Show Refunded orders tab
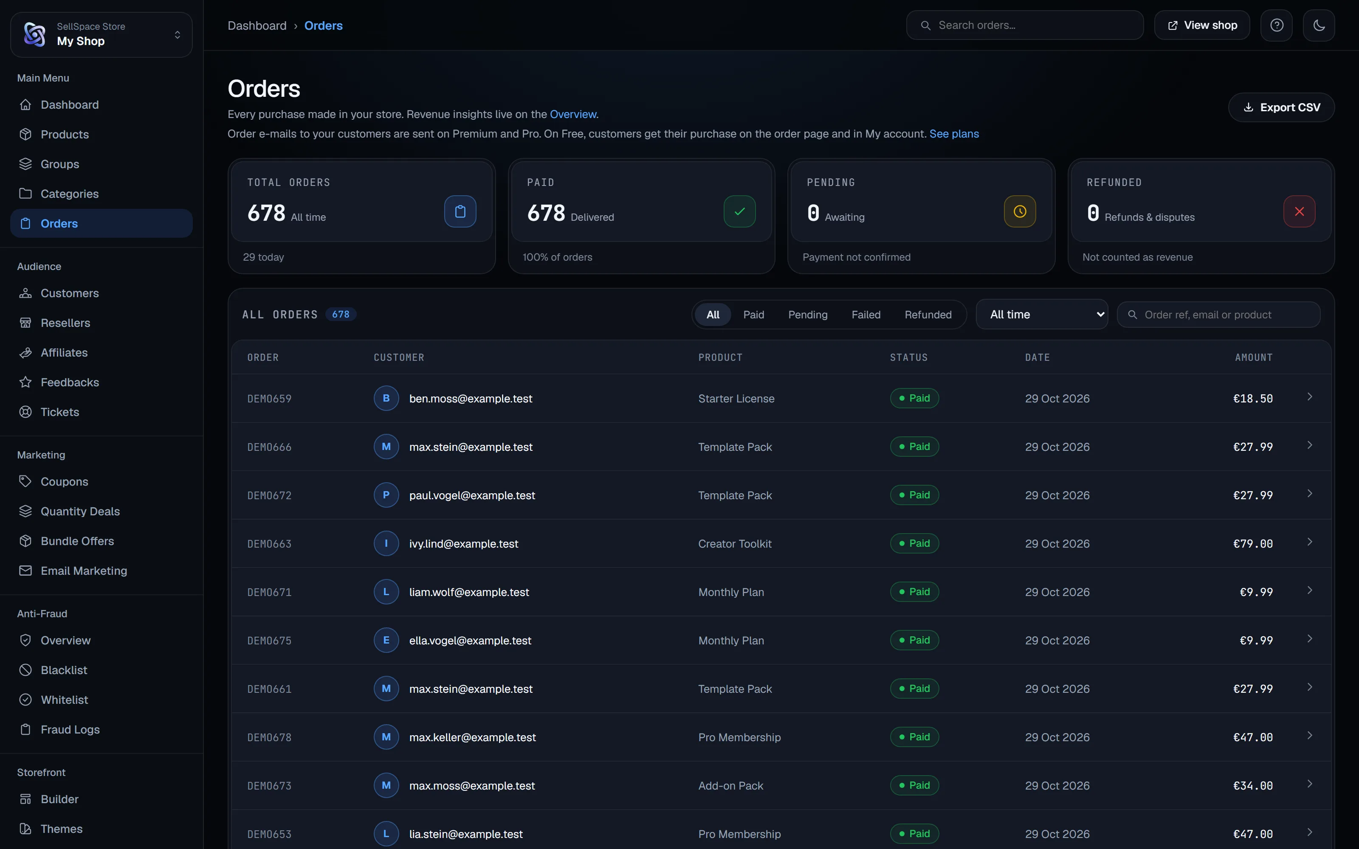1359x849 pixels. tap(928, 315)
